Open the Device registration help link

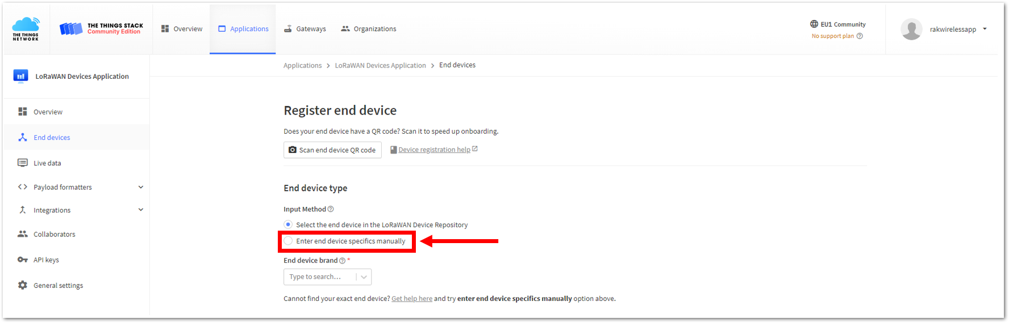(x=434, y=150)
